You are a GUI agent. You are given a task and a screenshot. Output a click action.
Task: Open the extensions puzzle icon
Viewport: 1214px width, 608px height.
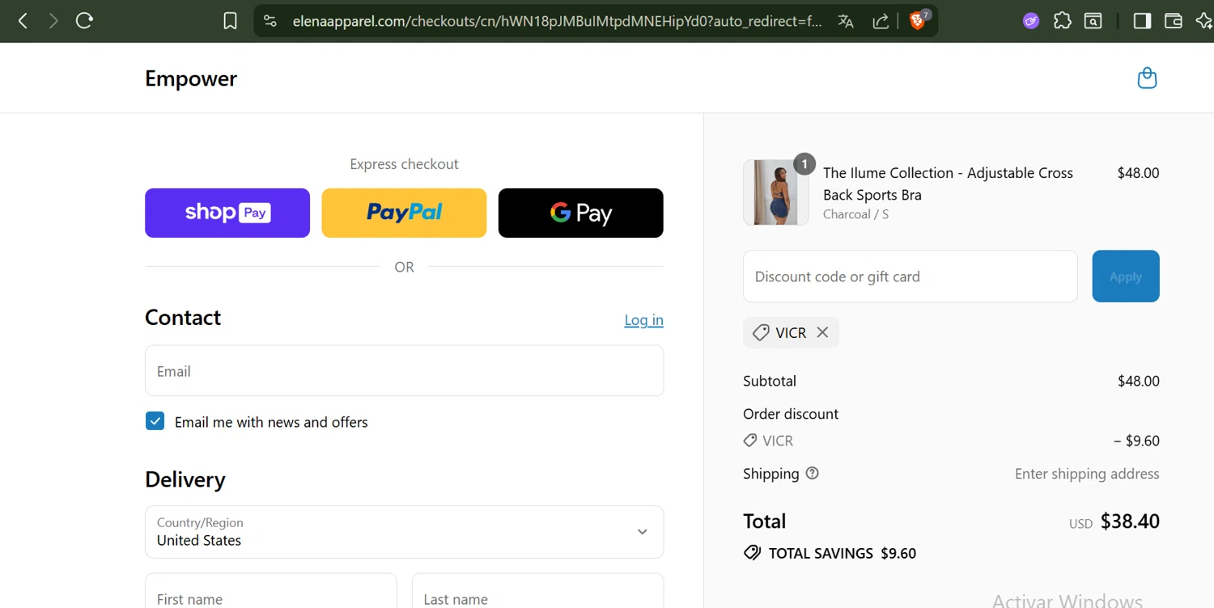[1063, 21]
